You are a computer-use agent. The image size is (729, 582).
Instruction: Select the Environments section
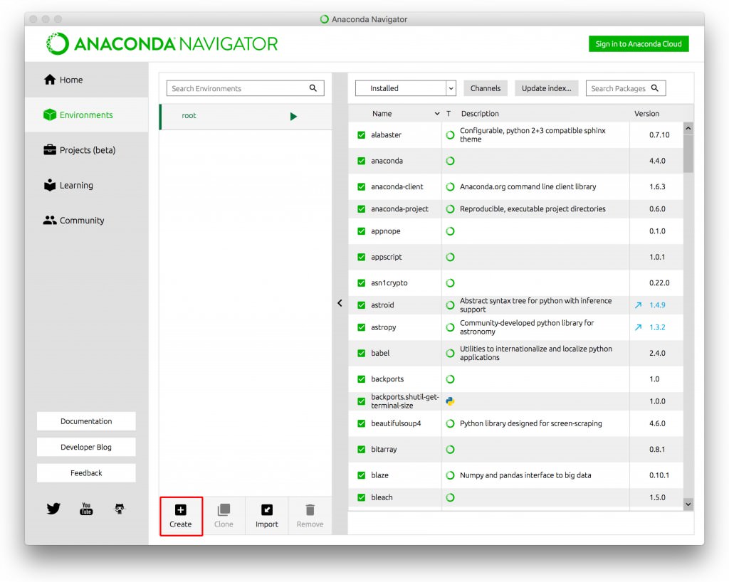click(87, 115)
